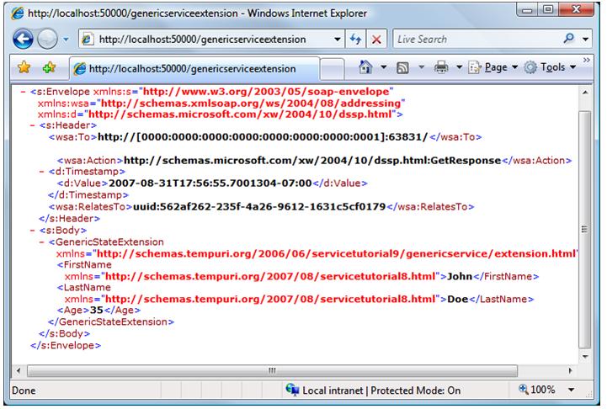Screen dimensions: 607x409
Task: Expand the Feeds dropdown arrow
Action: point(421,67)
